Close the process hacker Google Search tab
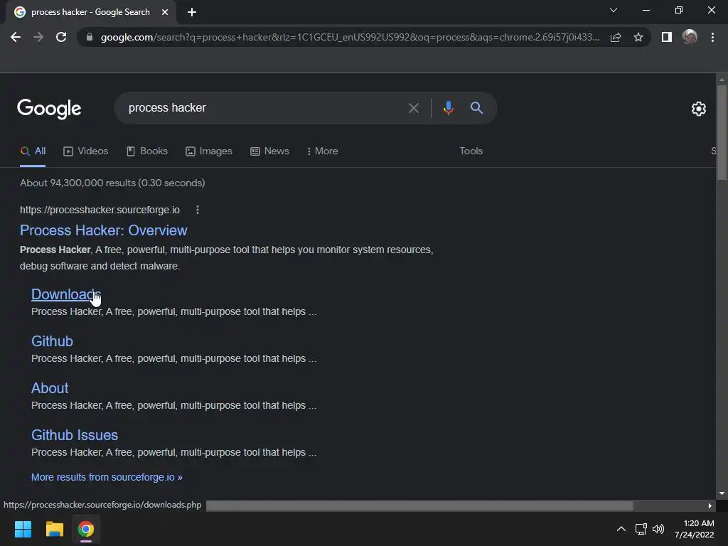Screen dimensions: 728x546 (x=165, y=12)
